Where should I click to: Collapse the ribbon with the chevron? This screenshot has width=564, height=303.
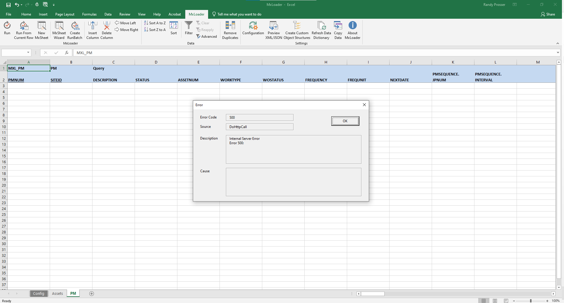pyautogui.click(x=558, y=43)
